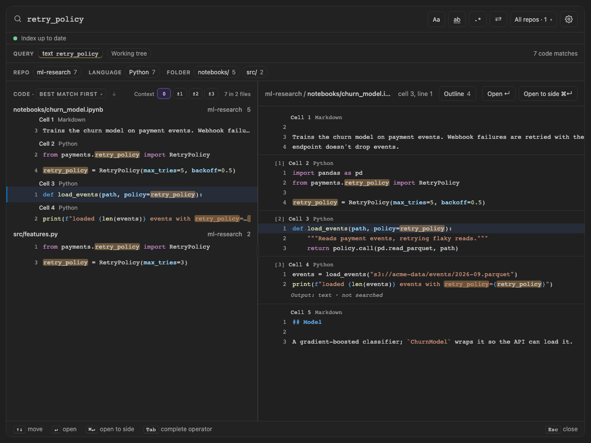Click 'cell 3, line 1' position label
Image resolution: width=591 pixels, height=443 pixels.
[415, 94]
